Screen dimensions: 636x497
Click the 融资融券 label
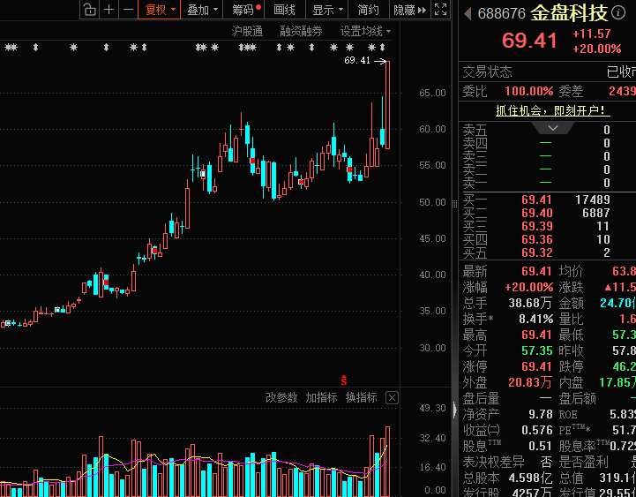pyautogui.click(x=301, y=31)
